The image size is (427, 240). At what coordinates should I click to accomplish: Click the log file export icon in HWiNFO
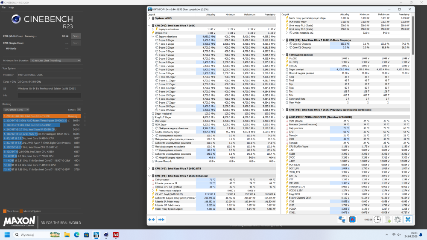pos(388,220)
